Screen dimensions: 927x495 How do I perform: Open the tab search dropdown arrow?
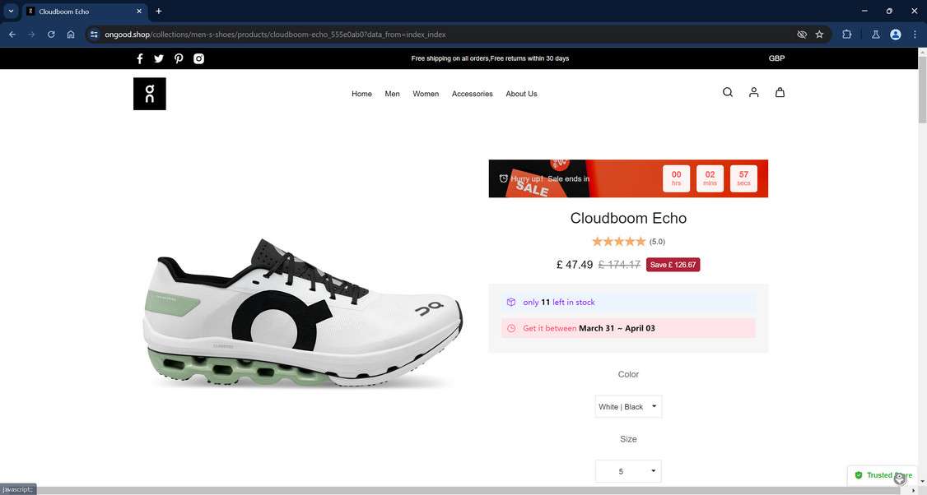[x=11, y=12]
